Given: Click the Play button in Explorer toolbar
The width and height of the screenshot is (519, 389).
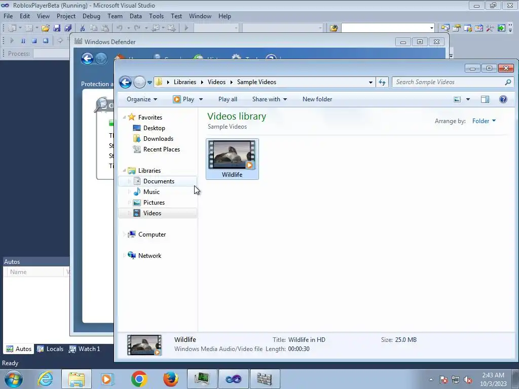Looking at the screenshot, I should click(184, 99).
